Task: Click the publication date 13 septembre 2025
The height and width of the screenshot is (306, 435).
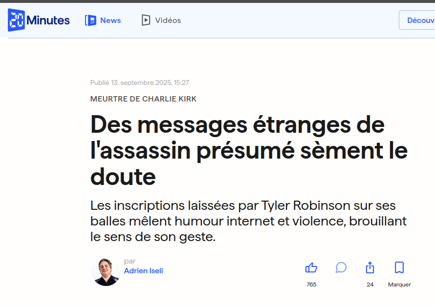Action: (139, 83)
